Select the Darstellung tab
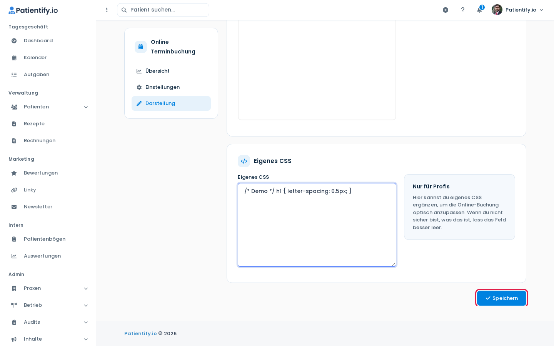The width and height of the screenshot is (554, 346). pos(171,103)
